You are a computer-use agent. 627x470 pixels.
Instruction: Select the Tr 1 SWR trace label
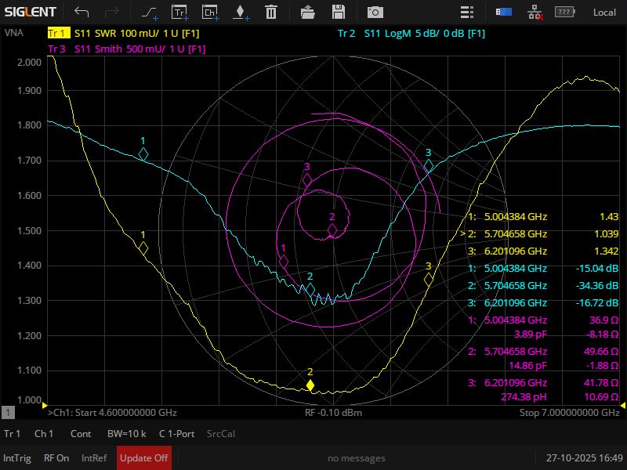[127, 34]
